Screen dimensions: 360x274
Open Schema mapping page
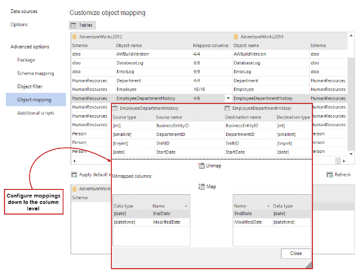pos(35,73)
